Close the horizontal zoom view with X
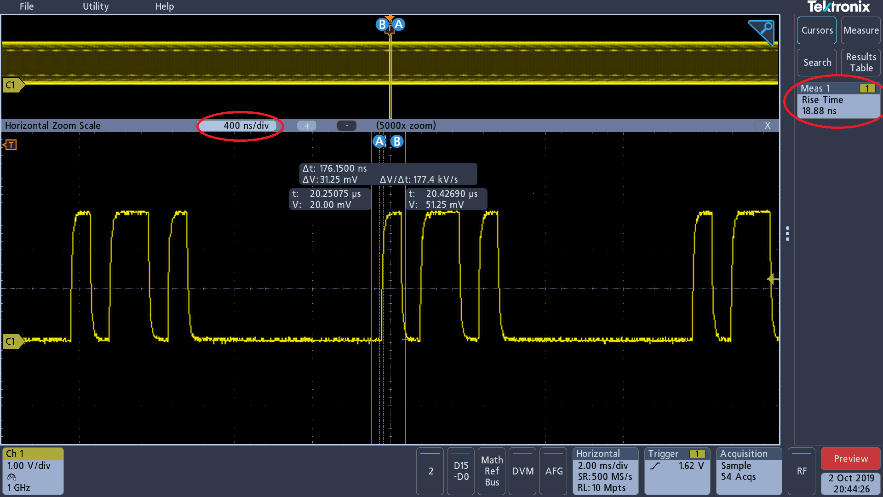883x497 pixels. coord(767,126)
